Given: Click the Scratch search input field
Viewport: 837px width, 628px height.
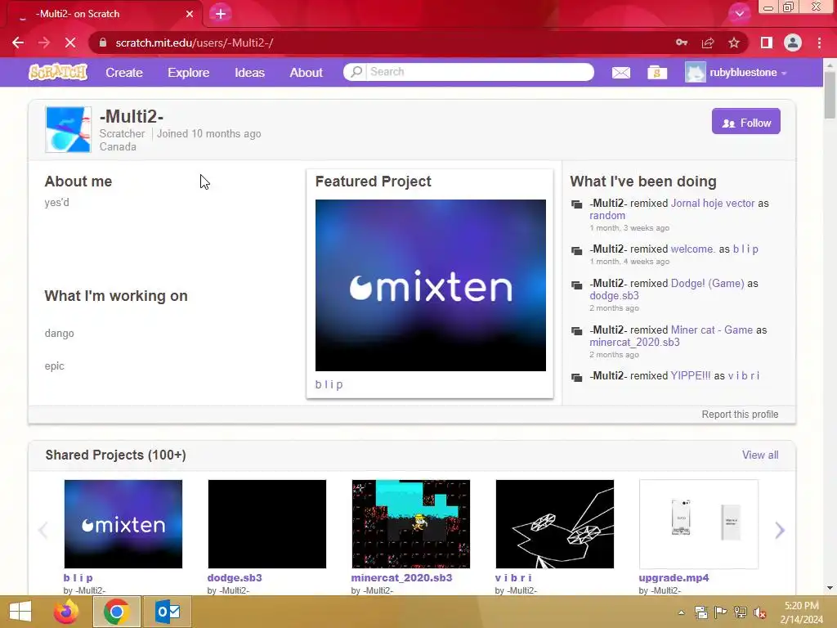Looking at the screenshot, I should [x=479, y=72].
